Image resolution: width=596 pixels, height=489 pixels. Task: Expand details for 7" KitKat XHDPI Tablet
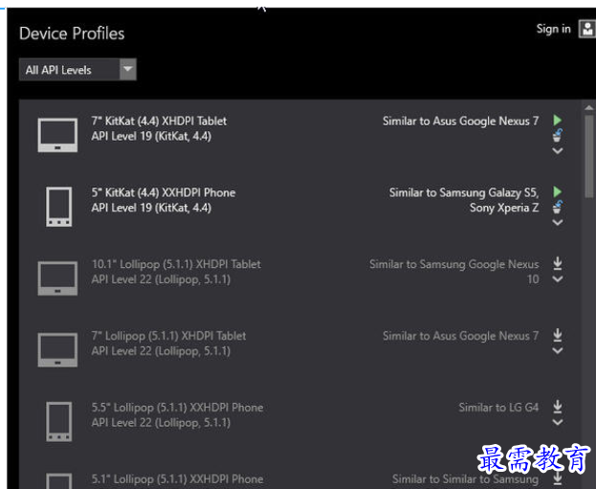click(x=557, y=151)
